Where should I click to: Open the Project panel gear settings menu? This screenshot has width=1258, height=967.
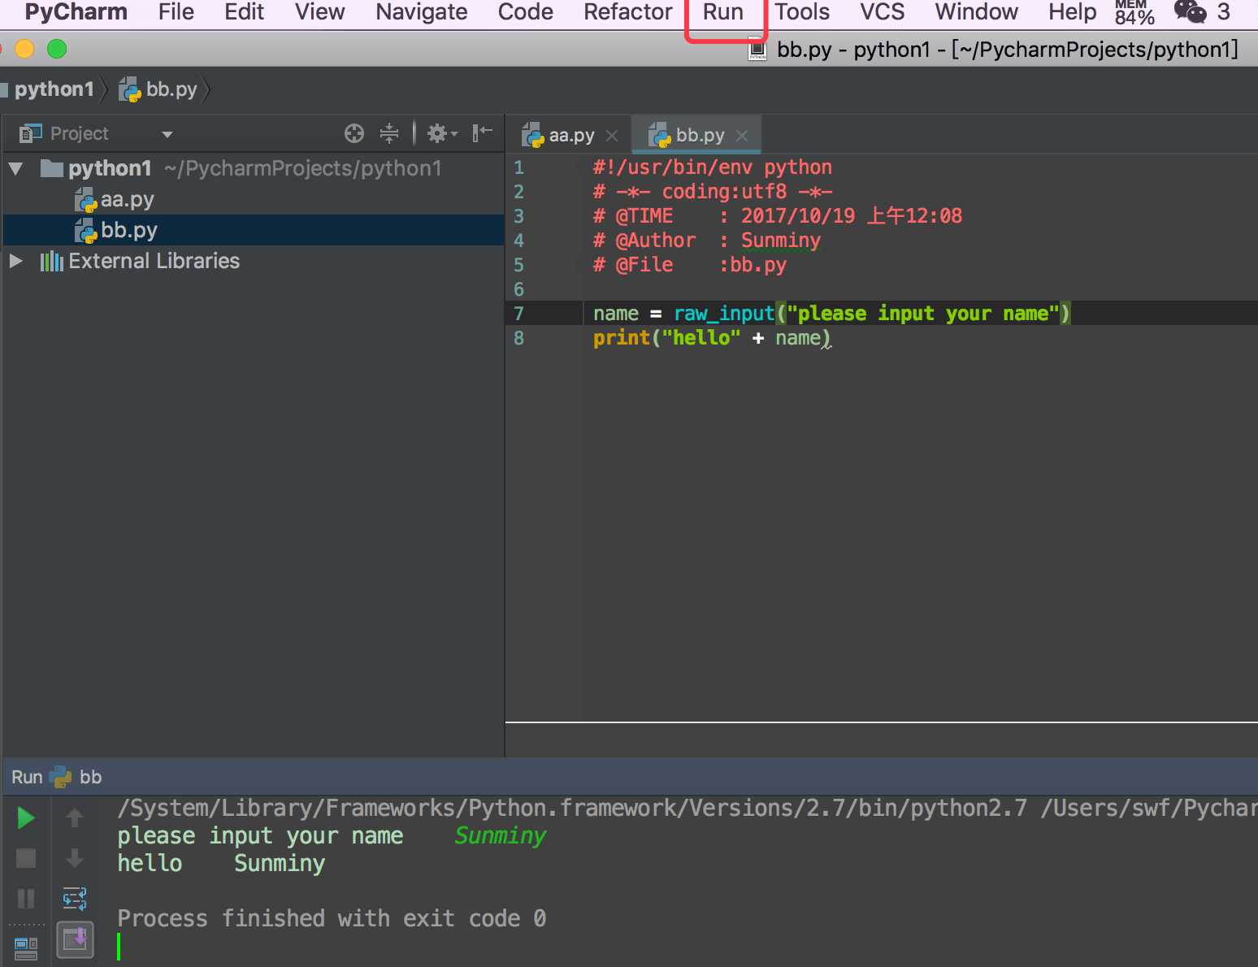click(442, 133)
